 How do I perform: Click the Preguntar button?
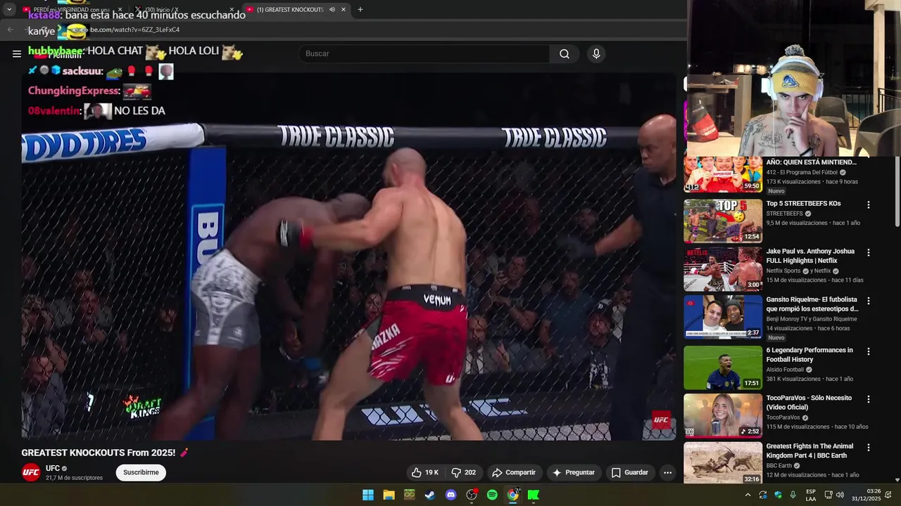[x=573, y=472]
